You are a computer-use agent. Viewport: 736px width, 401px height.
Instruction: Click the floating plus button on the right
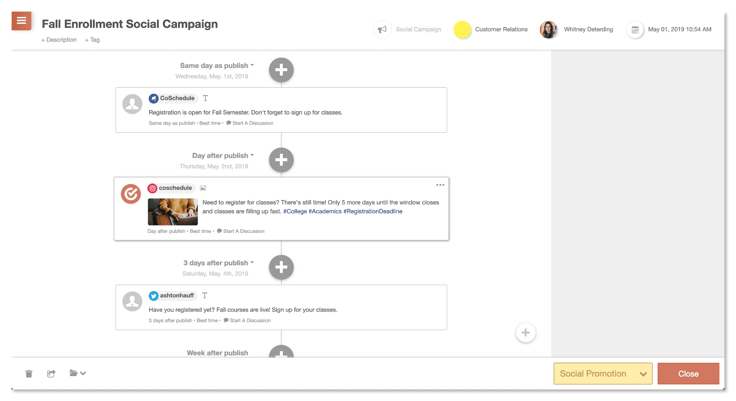point(526,332)
